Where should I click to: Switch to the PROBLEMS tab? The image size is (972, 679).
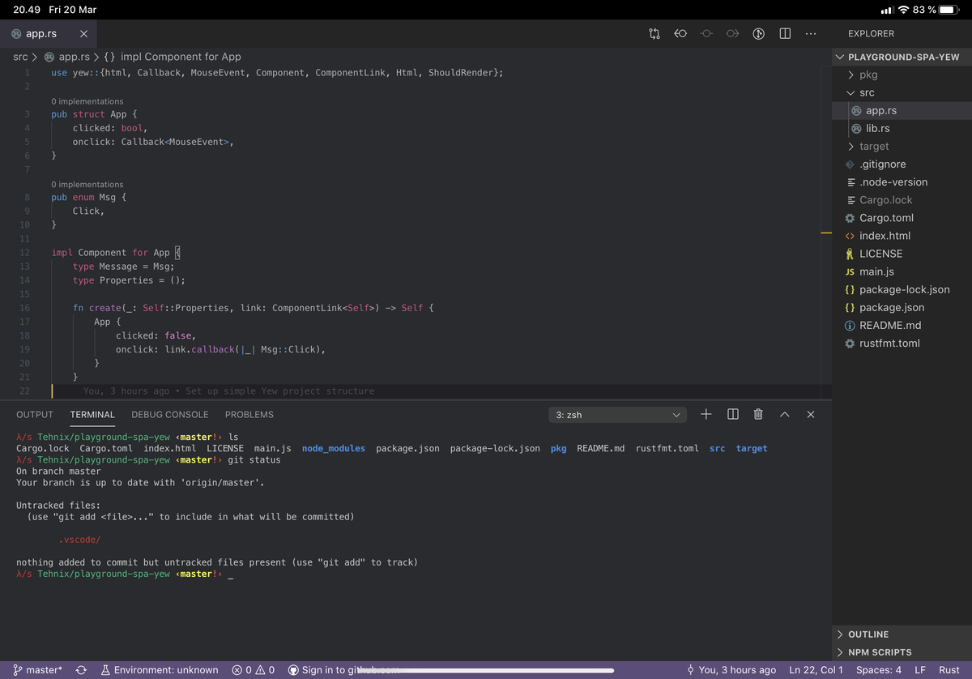click(x=249, y=414)
